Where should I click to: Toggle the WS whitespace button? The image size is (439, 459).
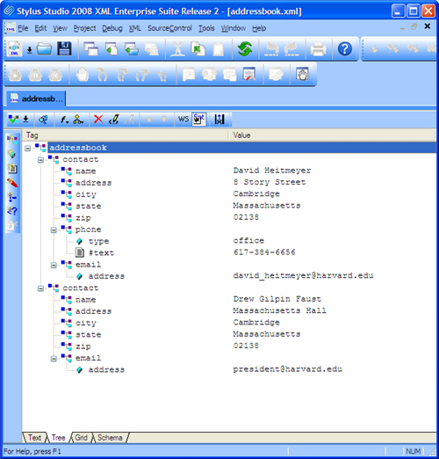(184, 120)
